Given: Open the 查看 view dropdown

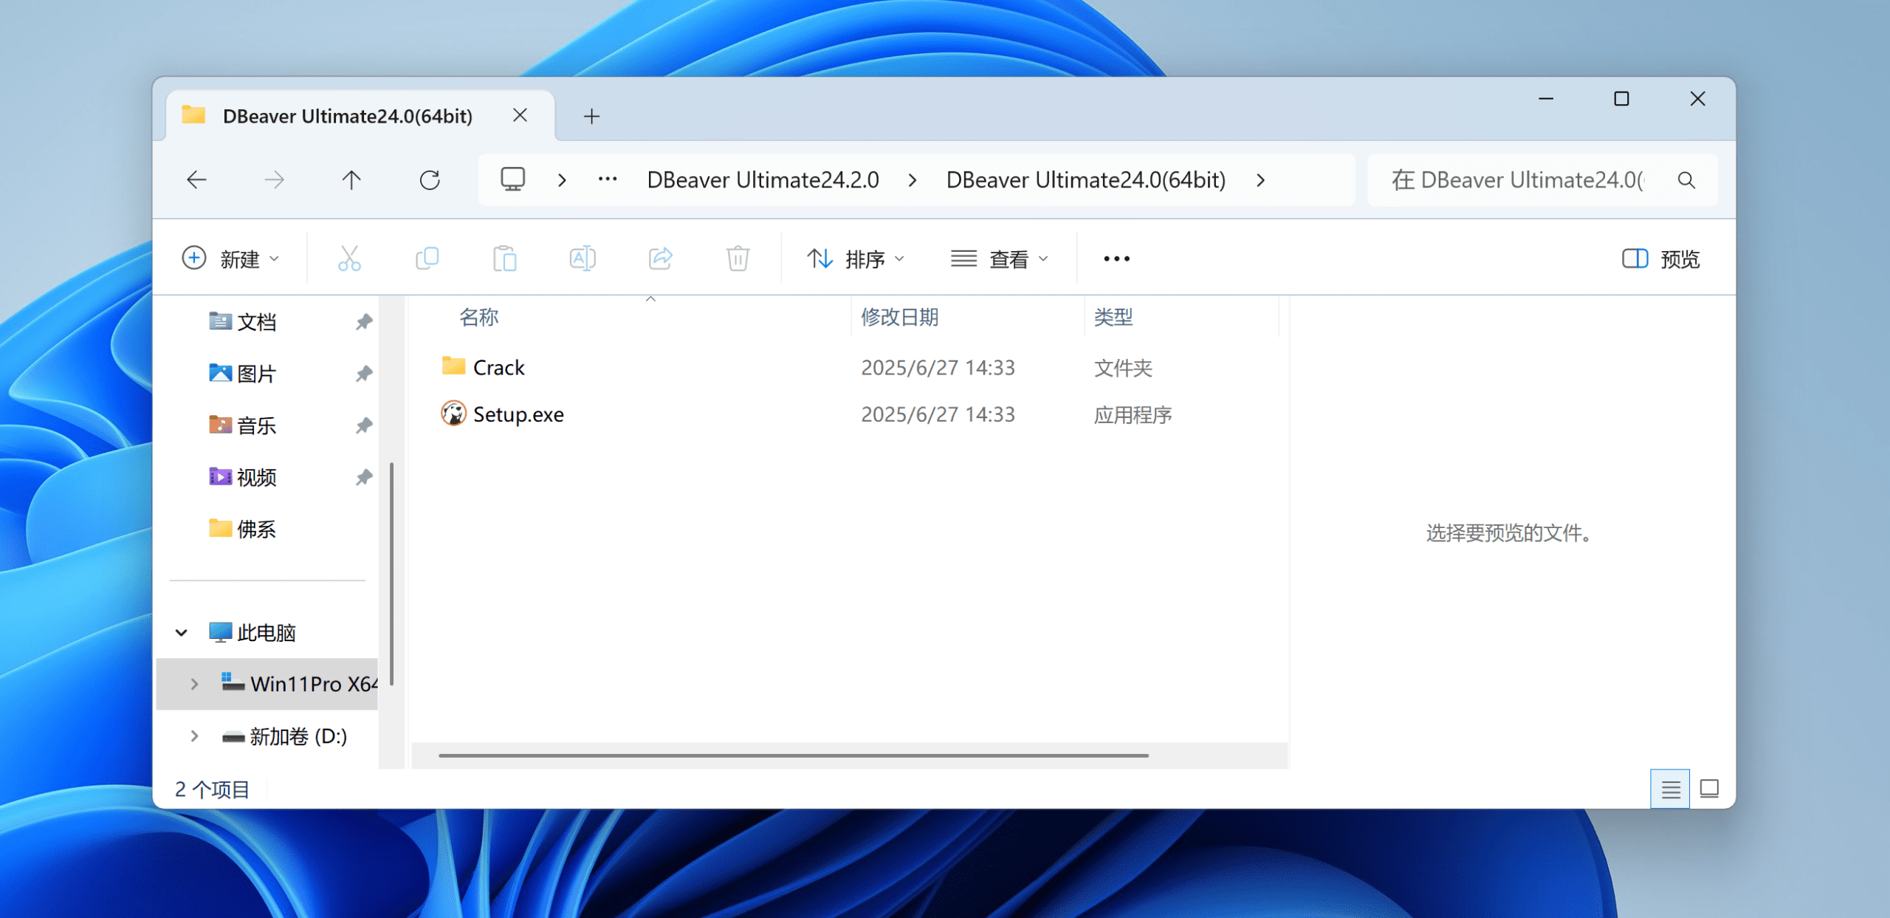Looking at the screenshot, I should pos(1000,258).
